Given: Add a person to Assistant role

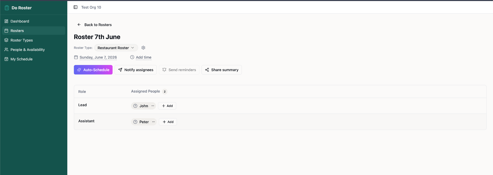Looking at the screenshot, I should [x=168, y=122].
